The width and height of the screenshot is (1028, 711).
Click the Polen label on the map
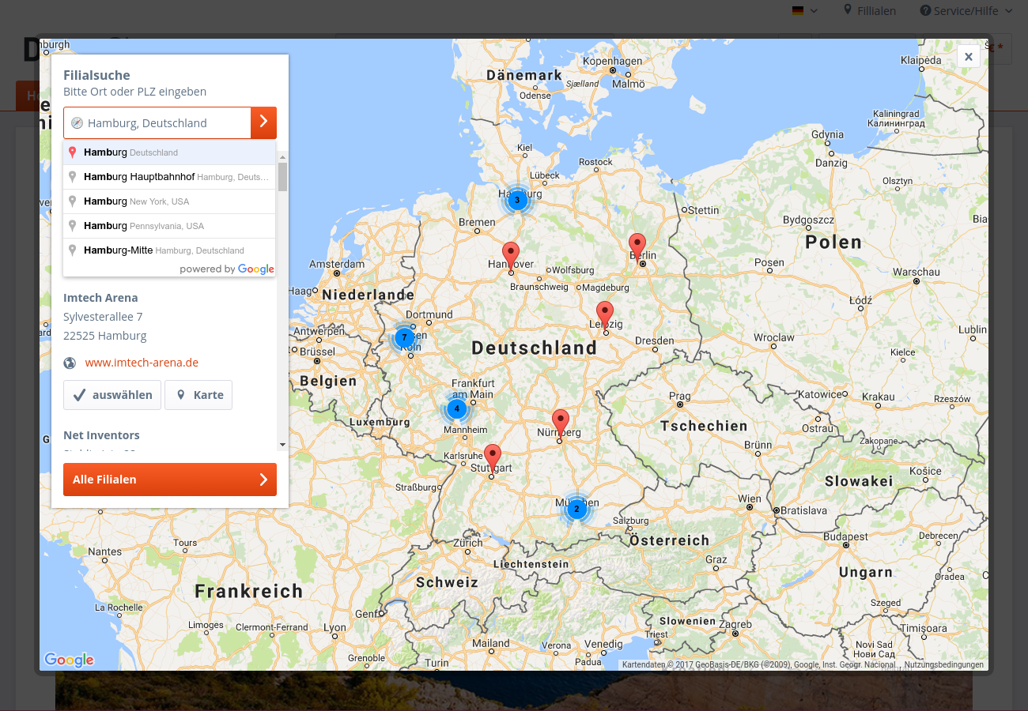click(x=833, y=243)
